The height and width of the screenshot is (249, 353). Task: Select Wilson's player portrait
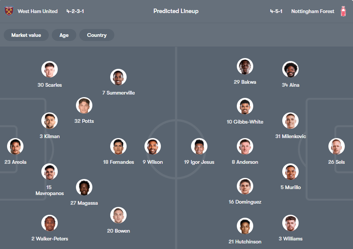pos(152,146)
